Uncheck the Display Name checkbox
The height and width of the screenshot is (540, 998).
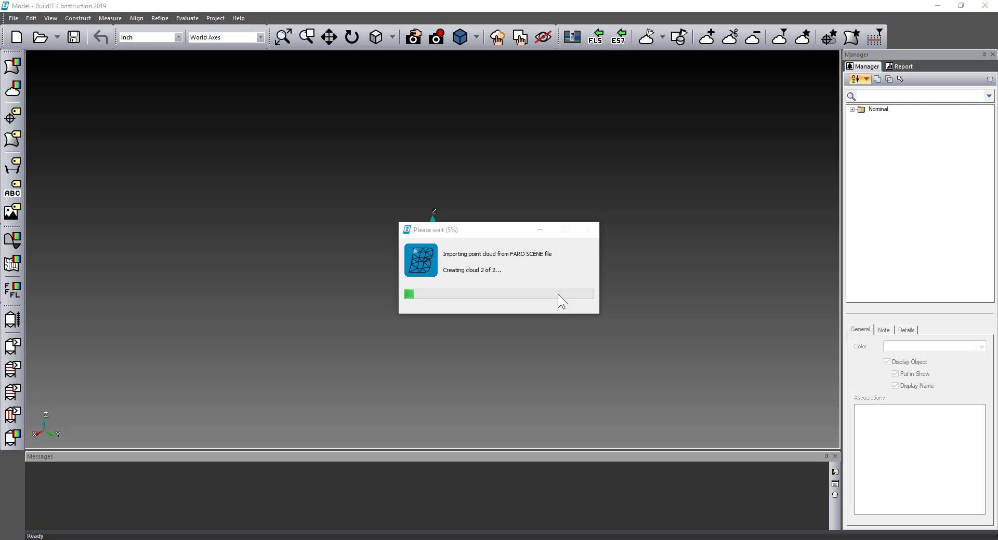click(895, 386)
